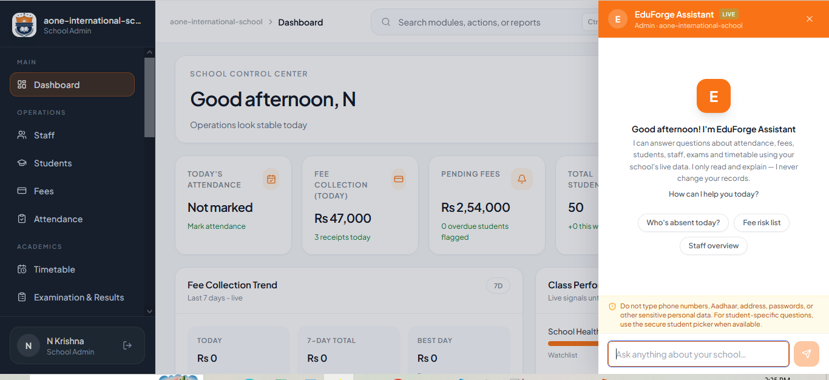
Task: Choose the Fee risk list suggestion chip
Action: (x=762, y=223)
